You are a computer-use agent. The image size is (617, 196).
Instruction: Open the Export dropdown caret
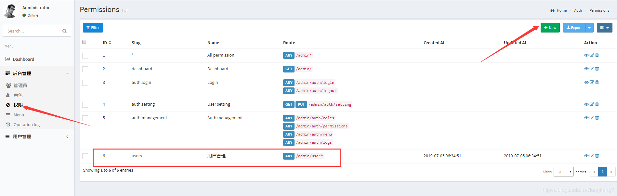point(589,28)
